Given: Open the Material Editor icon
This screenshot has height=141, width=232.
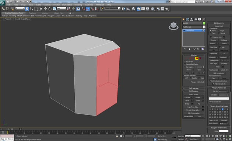Looking at the screenshot, I should pyautogui.click(x=153, y=9).
